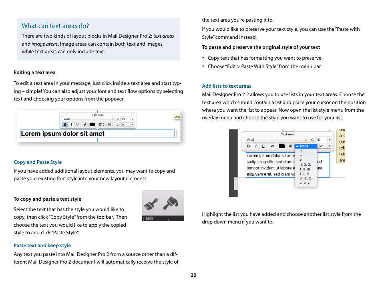Viewport: 382px width, 290px height.
Task: Expand the arrow next to 1x line spacing
Action: 132,125
